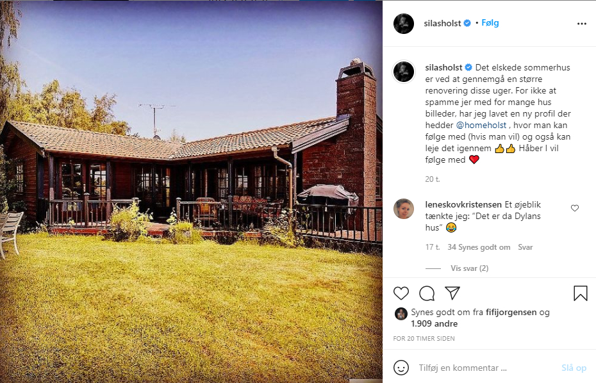
Task: Click silasholst's profile avatar in header
Action: coord(404,24)
